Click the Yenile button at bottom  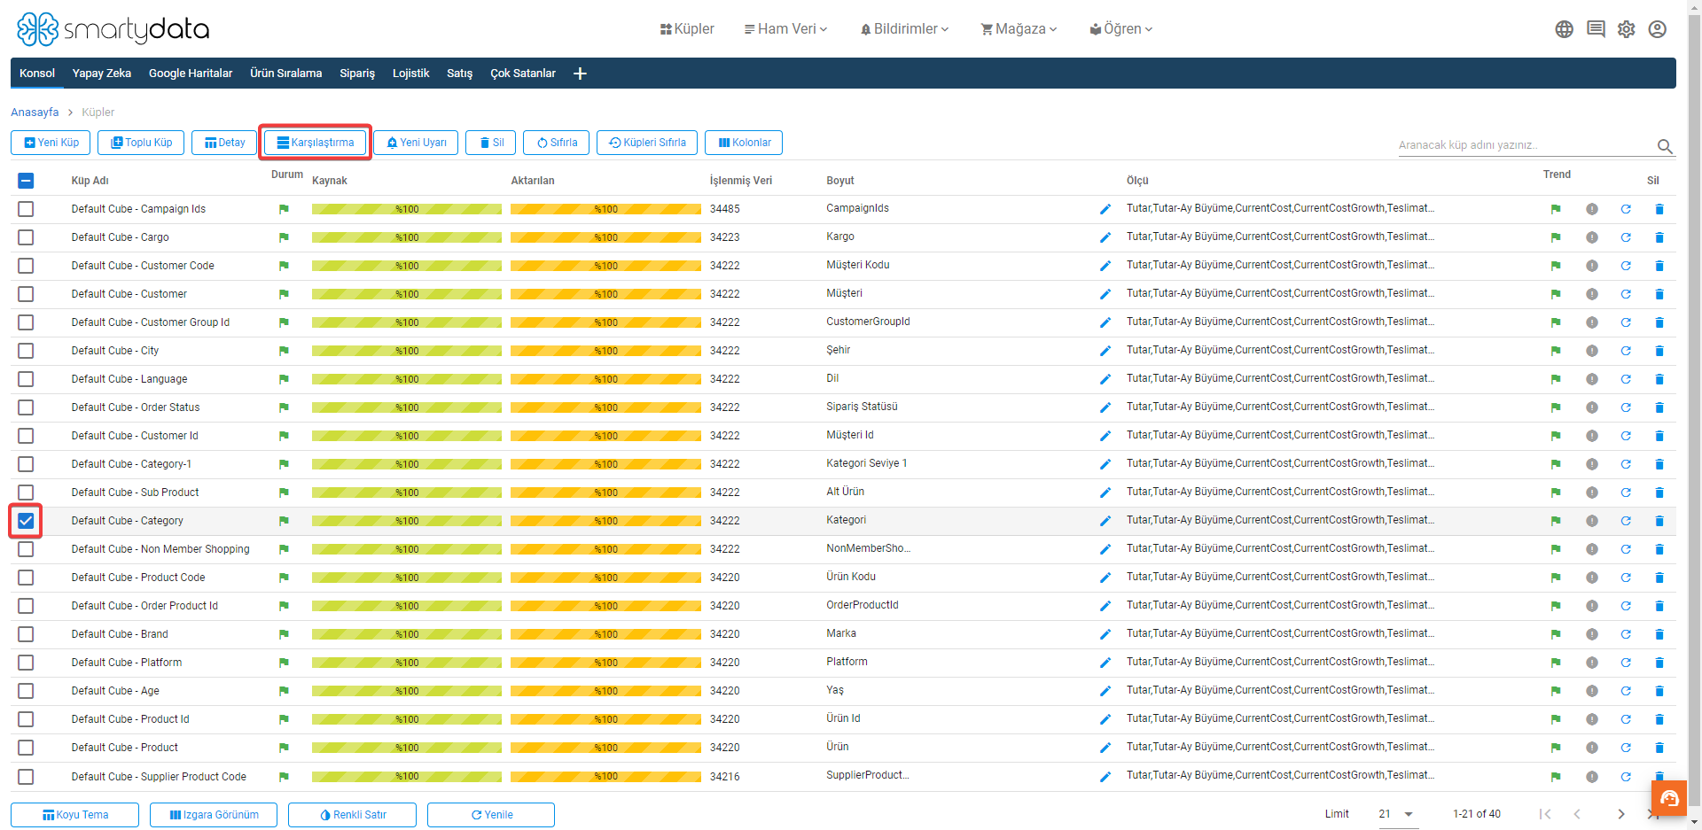pyautogui.click(x=491, y=815)
